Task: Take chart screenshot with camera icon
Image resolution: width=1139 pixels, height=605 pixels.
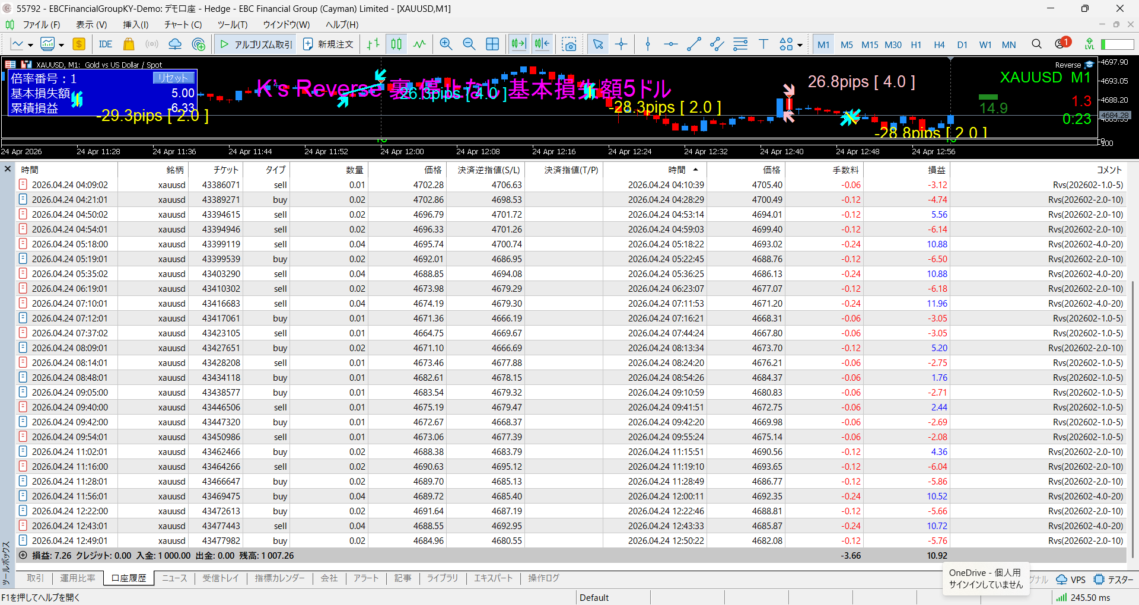Action: [569, 44]
